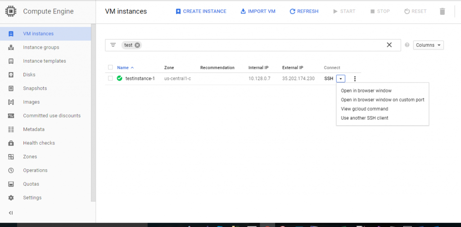Collapse the left navigation sidebar
This screenshot has width=461, height=227.
coord(11,213)
